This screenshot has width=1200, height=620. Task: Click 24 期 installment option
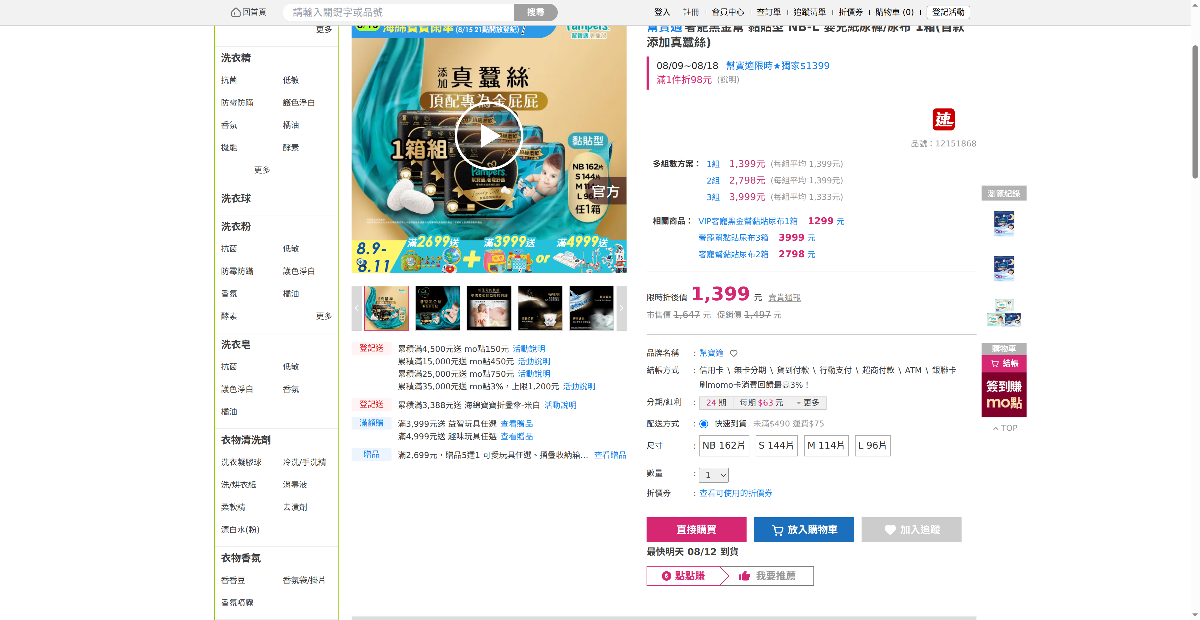[x=716, y=403]
